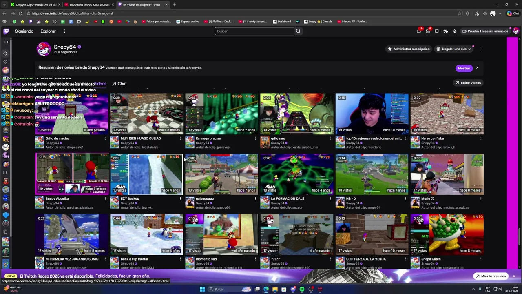Open channel options three-dot menu
522x294 pixels.
(x=480, y=49)
